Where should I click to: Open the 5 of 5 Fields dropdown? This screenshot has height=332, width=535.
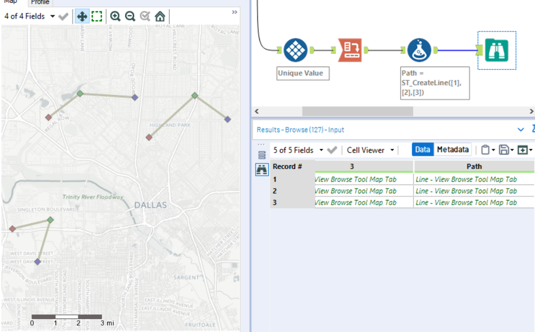tap(321, 150)
